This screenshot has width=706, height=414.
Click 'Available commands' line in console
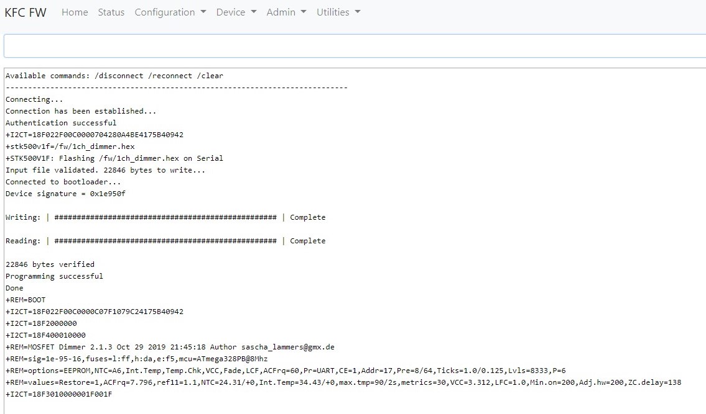(x=114, y=76)
